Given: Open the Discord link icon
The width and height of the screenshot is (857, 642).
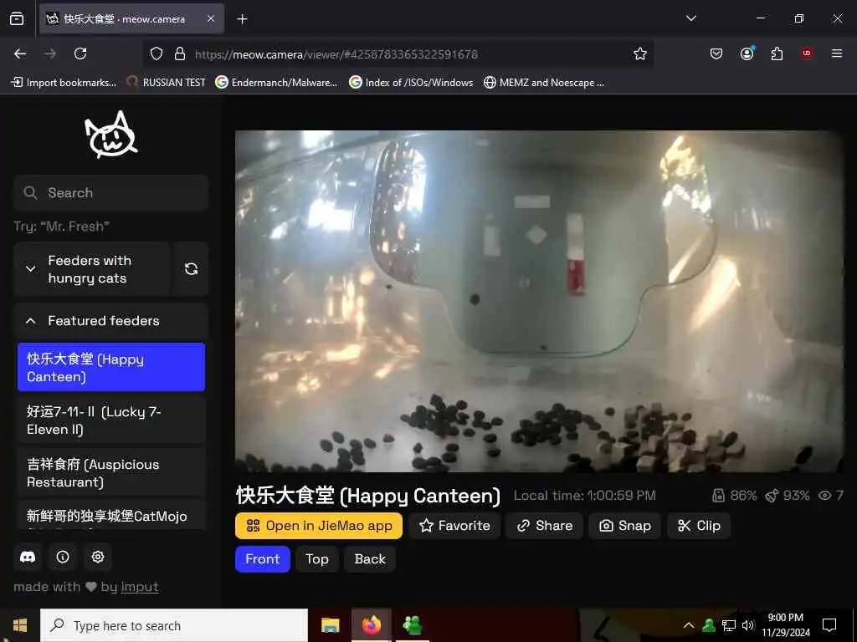Looking at the screenshot, I should (x=28, y=557).
